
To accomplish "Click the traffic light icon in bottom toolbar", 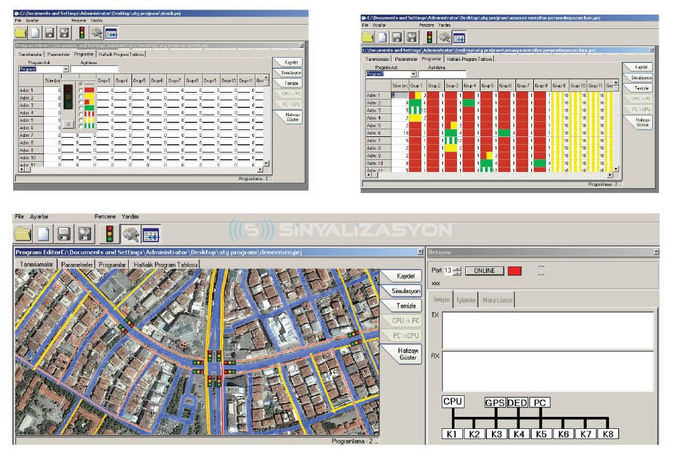I will [x=109, y=234].
